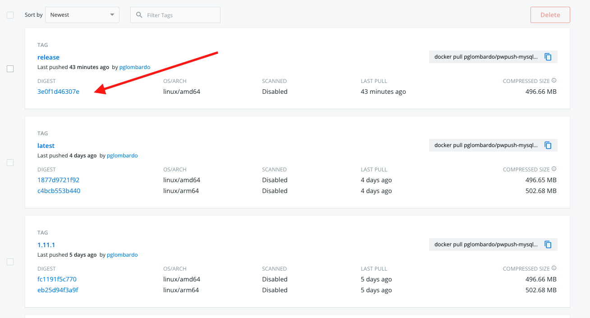Open pglombardo profile link in latest card
Image resolution: width=590 pixels, height=318 pixels.
(122, 156)
